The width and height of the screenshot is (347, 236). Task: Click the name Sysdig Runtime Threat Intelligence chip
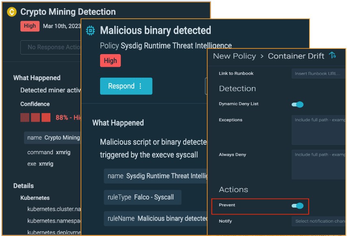tap(155, 176)
